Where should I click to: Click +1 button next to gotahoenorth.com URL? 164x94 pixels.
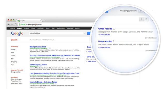pyautogui.click(x=56, y=84)
